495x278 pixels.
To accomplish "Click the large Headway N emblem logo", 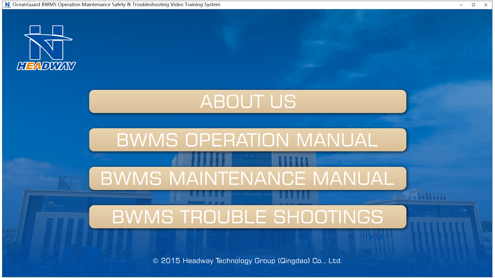I will (47, 43).
